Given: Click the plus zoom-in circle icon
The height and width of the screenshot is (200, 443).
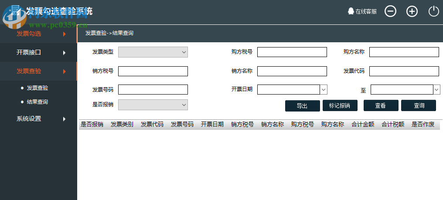Looking at the screenshot, I should (412, 11).
